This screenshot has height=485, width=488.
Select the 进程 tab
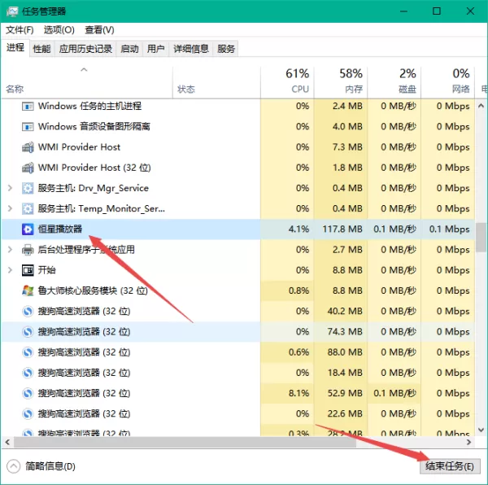click(x=15, y=48)
